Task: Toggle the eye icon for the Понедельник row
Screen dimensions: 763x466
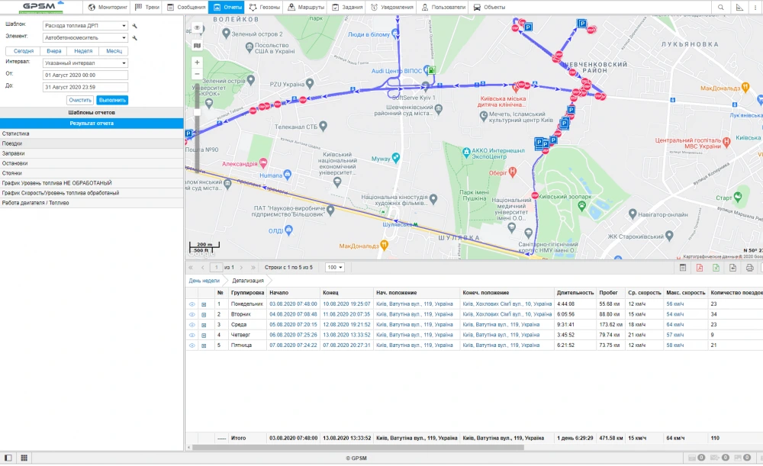Action: coord(192,304)
